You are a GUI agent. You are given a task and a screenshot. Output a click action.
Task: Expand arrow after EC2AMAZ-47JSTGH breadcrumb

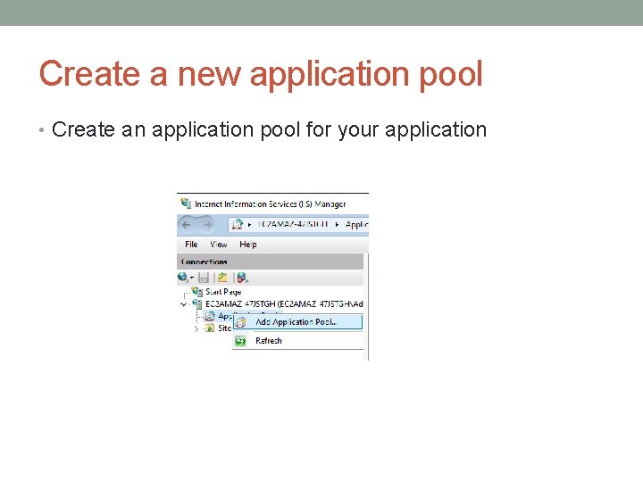(337, 225)
